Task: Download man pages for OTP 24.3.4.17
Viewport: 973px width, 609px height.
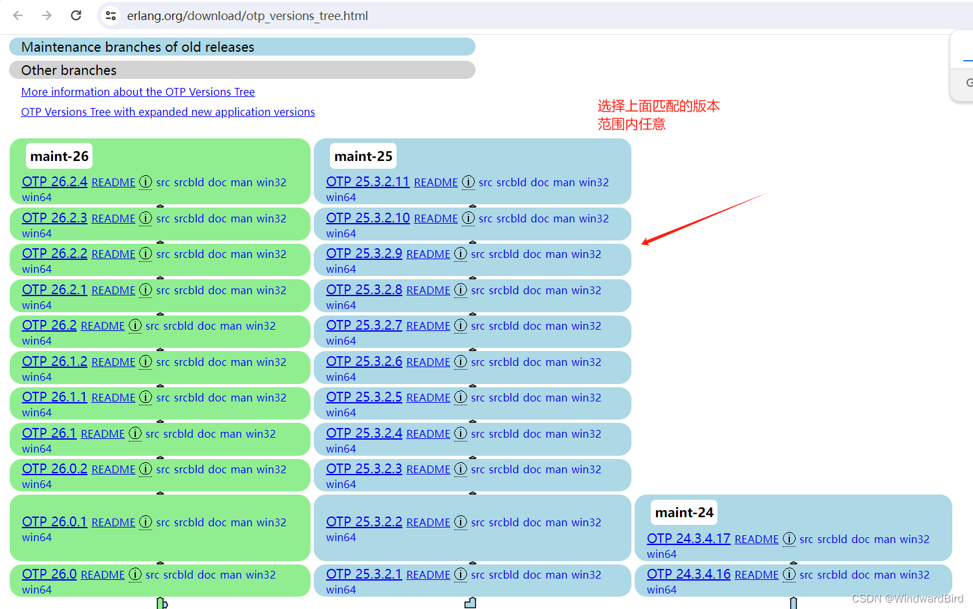Action: pos(885,539)
